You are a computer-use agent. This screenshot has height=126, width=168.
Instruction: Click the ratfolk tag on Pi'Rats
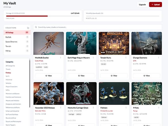click(136, 117)
